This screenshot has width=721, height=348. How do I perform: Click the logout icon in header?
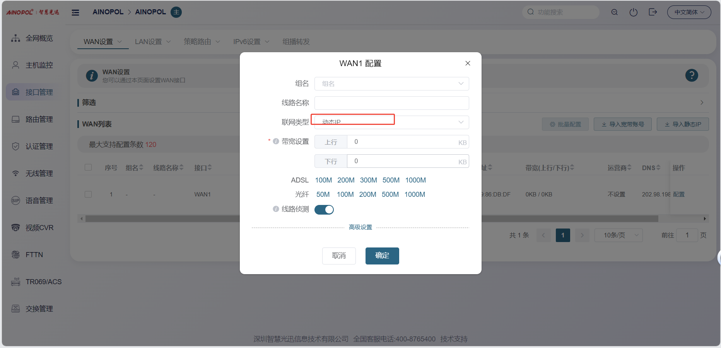[x=653, y=12]
